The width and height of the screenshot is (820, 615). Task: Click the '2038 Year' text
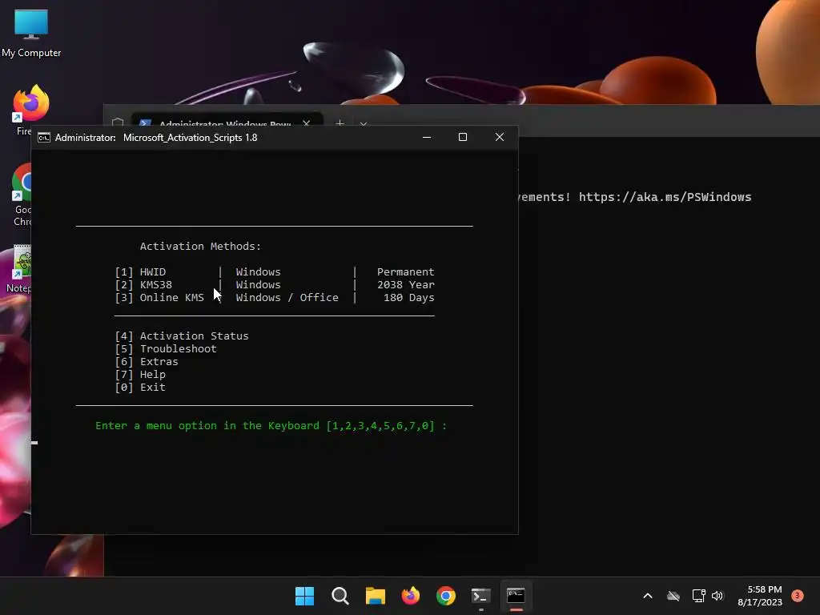[406, 285]
